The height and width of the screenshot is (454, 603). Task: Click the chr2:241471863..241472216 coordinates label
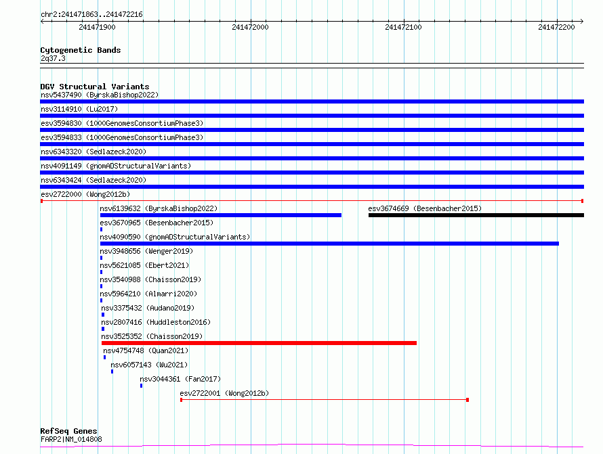tap(91, 14)
